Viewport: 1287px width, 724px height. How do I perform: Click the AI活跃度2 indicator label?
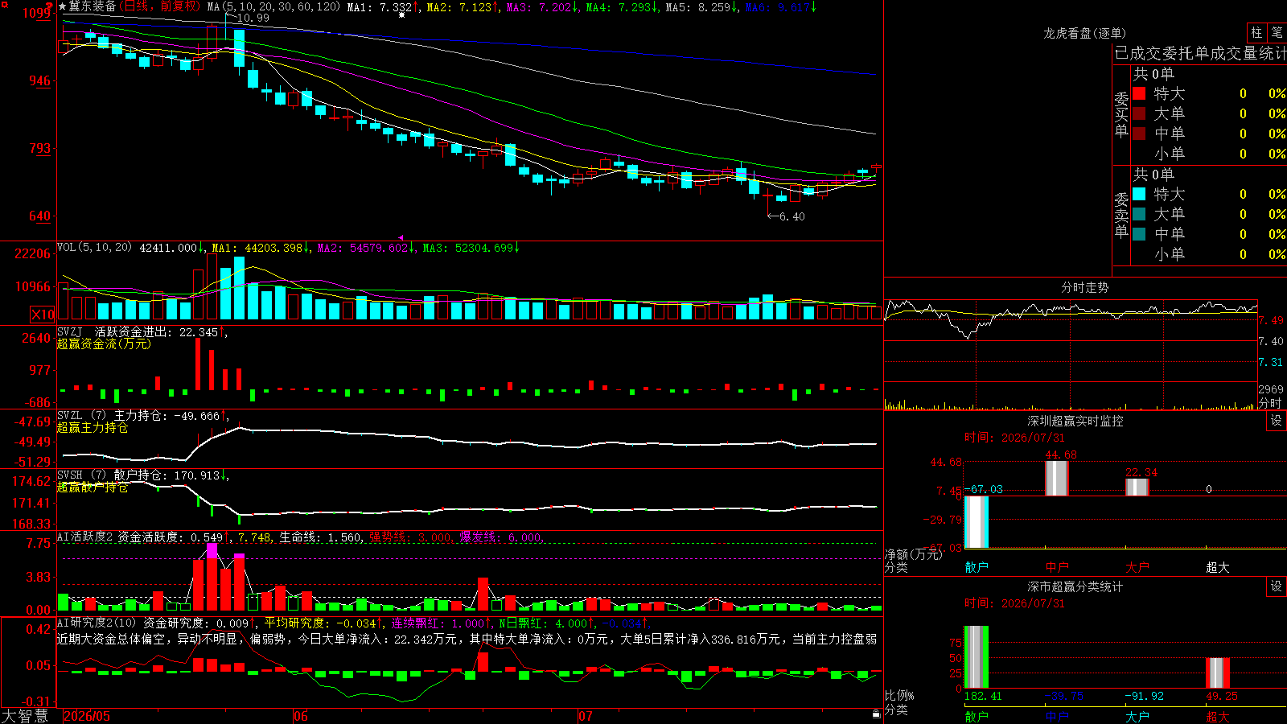click(x=85, y=537)
